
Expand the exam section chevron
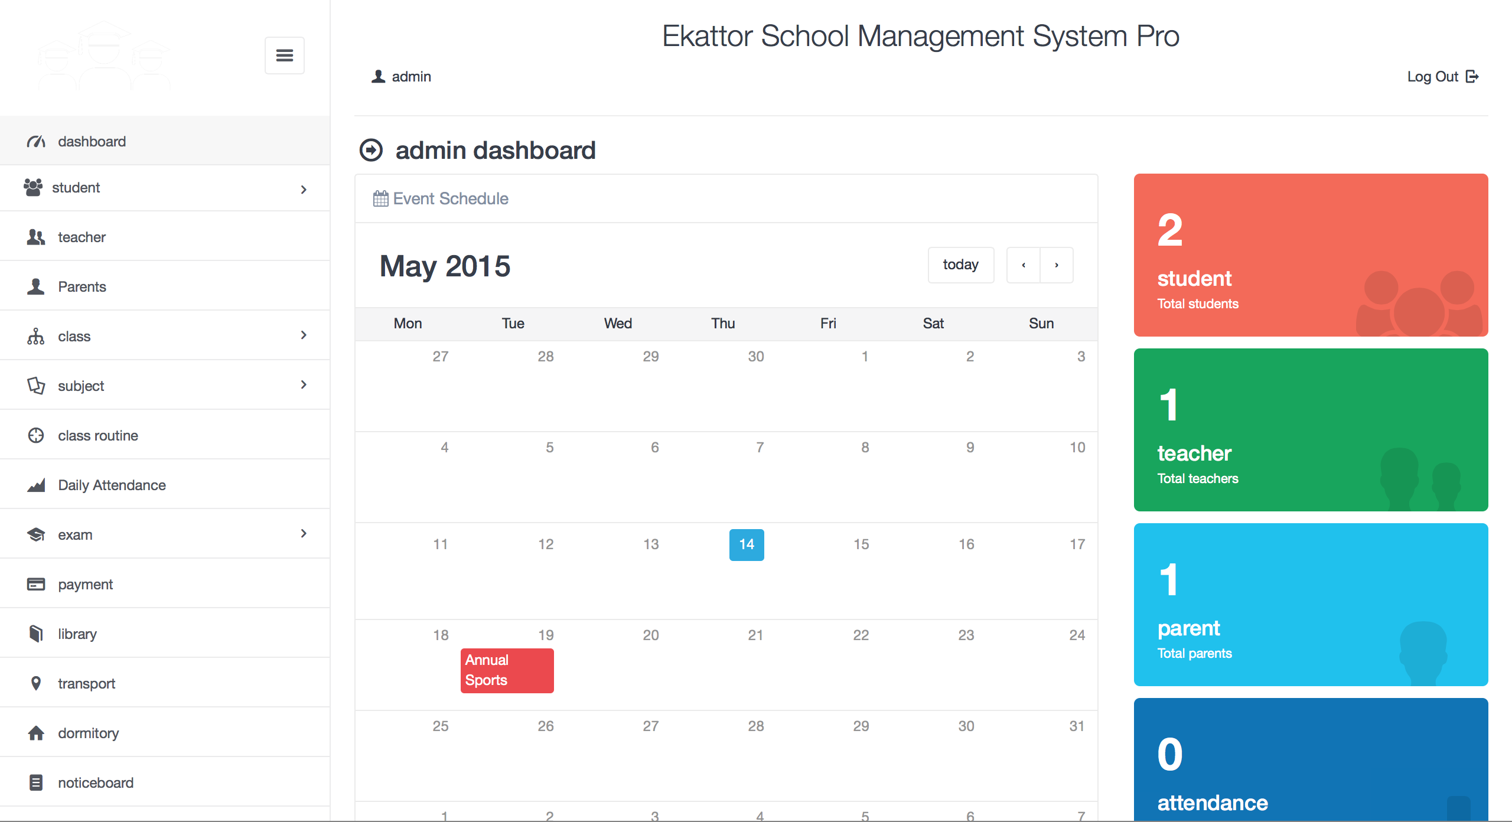coord(304,533)
